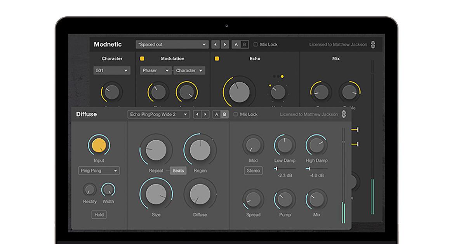Select the yellow Input knob in Diffuse
Image resolution: width=466 pixels, height=244 pixels.
point(99,145)
